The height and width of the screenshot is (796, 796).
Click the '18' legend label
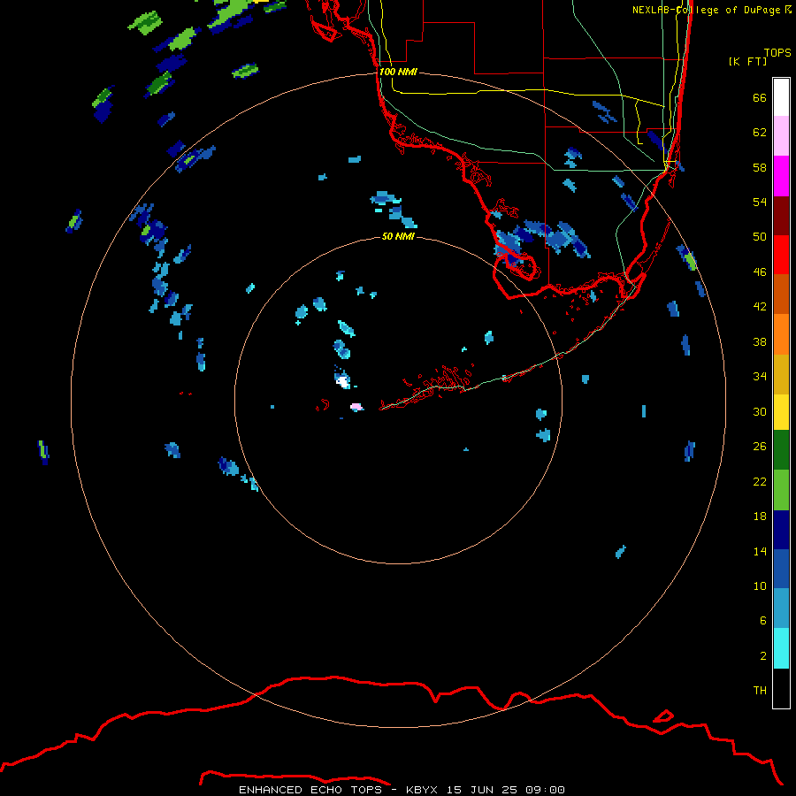[760, 516]
